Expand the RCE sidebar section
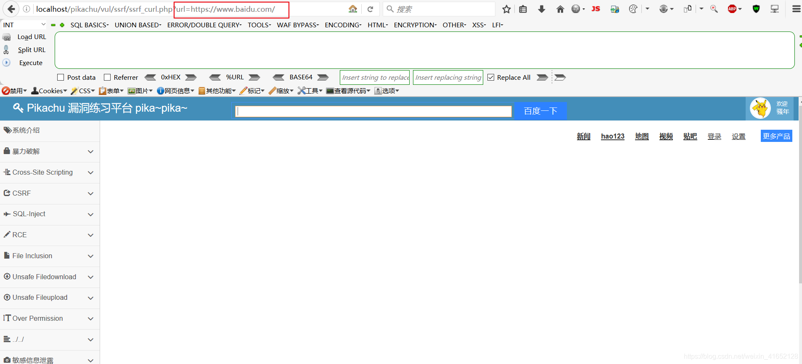 pyautogui.click(x=50, y=235)
